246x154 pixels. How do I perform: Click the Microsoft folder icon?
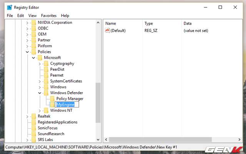40,58
